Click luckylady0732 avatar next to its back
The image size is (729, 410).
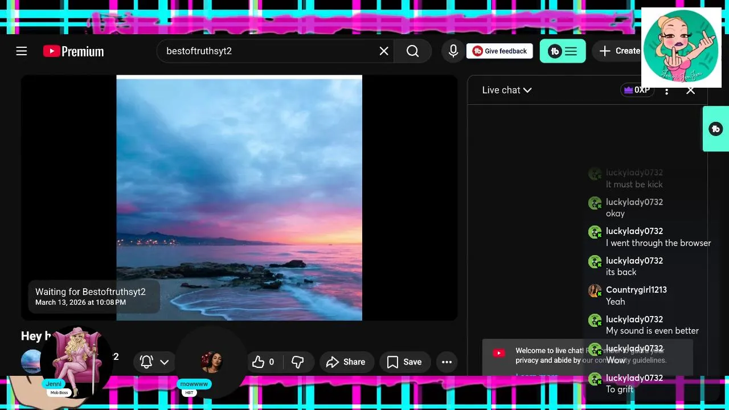(595, 261)
